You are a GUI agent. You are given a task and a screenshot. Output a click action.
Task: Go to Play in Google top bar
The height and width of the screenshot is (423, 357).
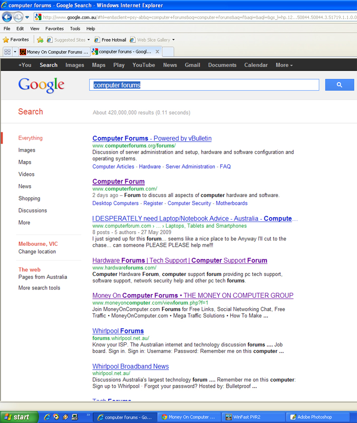point(119,65)
